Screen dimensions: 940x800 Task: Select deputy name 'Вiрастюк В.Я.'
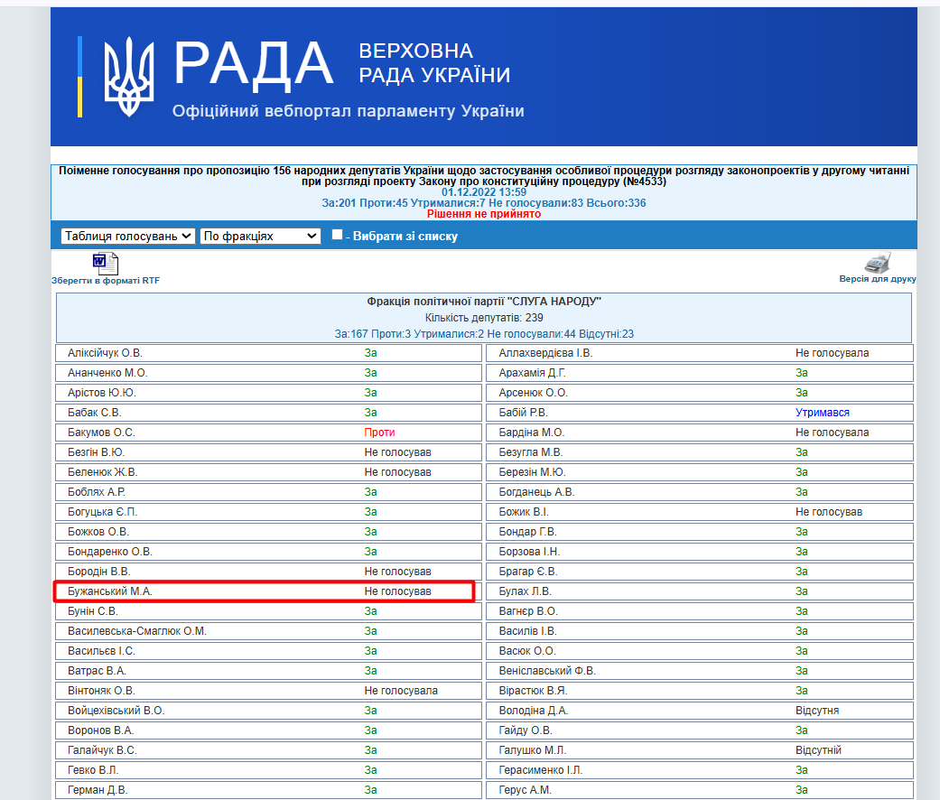click(533, 691)
